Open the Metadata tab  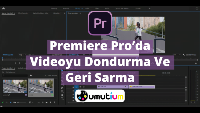(56, 13)
